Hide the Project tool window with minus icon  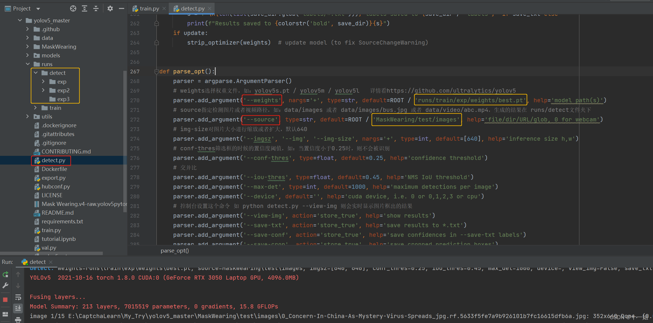point(122,8)
